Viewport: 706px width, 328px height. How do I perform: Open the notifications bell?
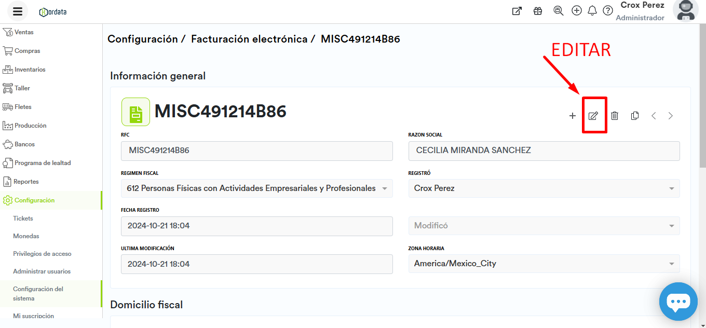[592, 11]
